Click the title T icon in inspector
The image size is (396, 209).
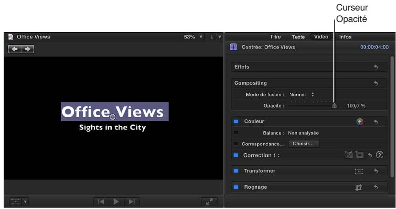233,47
